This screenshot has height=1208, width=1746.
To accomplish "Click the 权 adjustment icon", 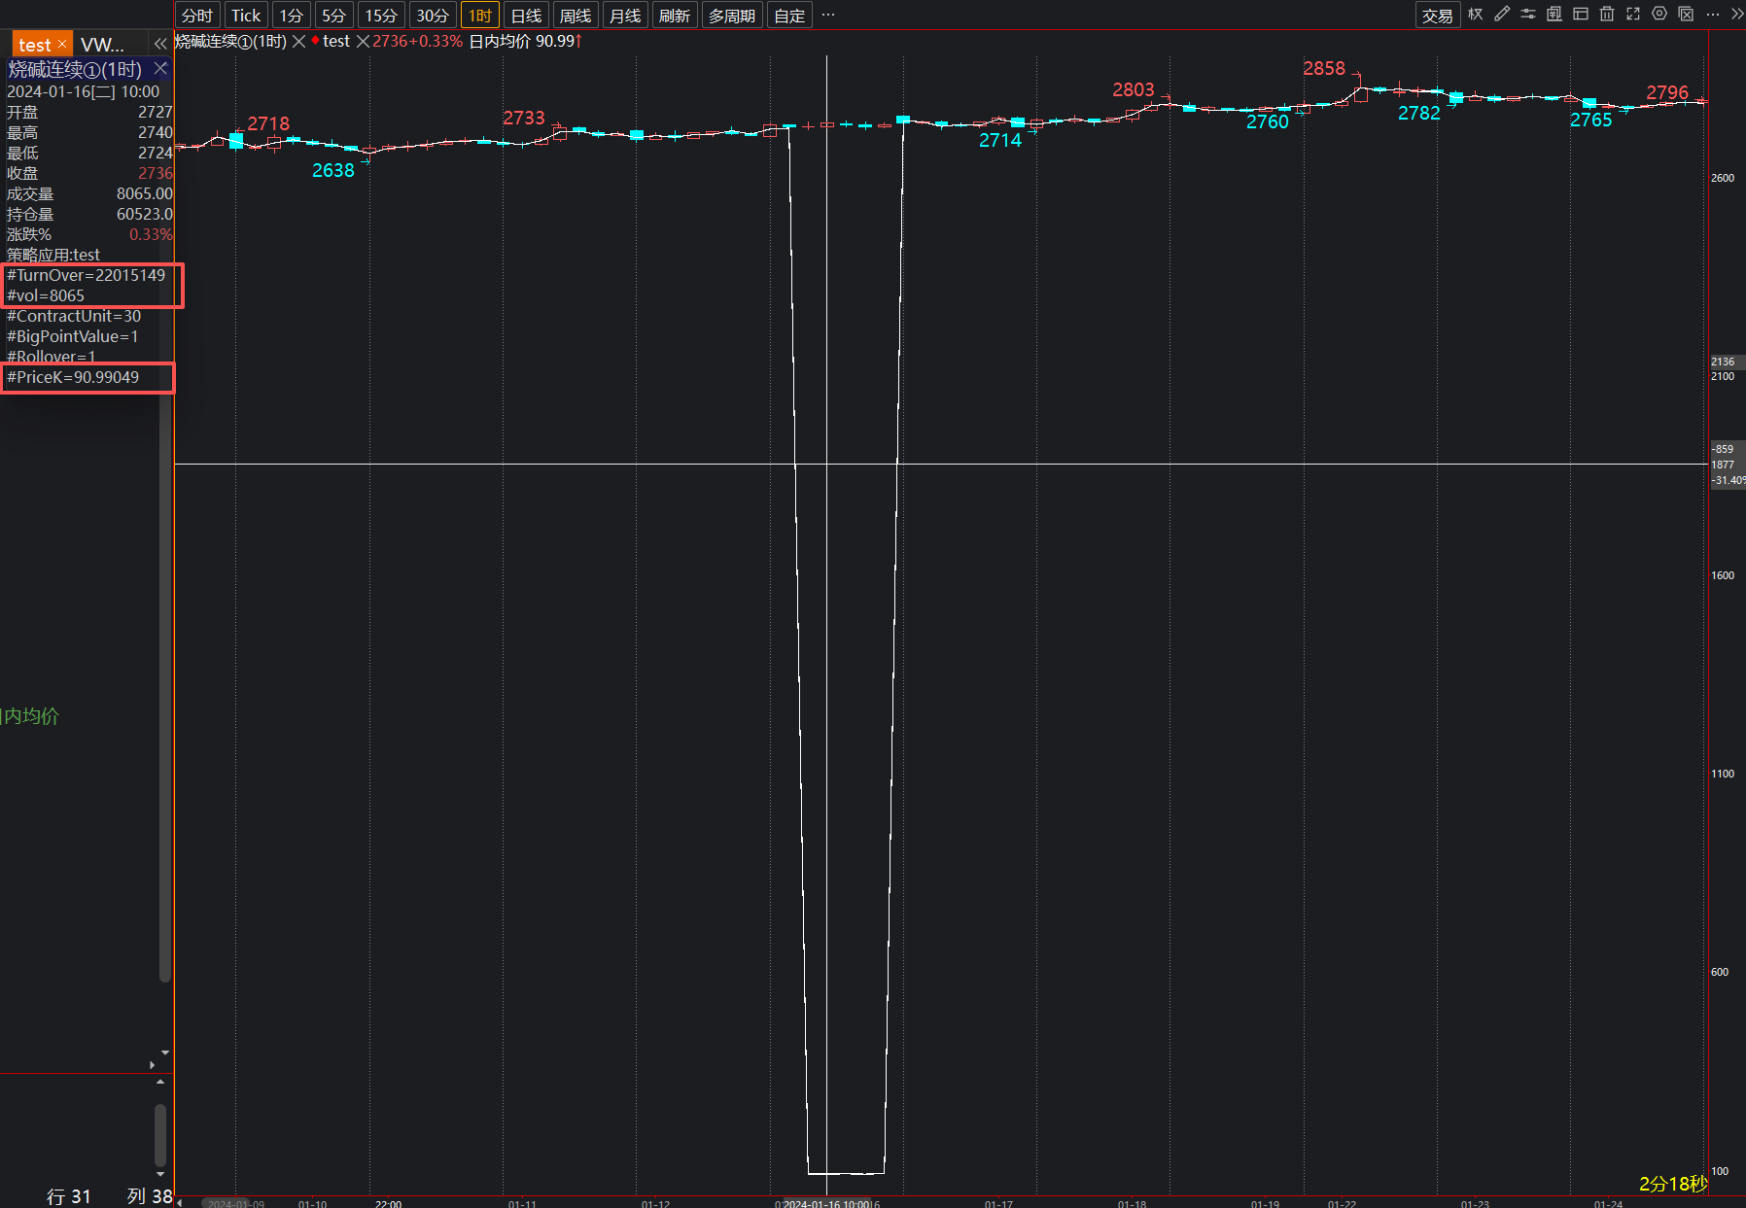I will pos(1476,14).
